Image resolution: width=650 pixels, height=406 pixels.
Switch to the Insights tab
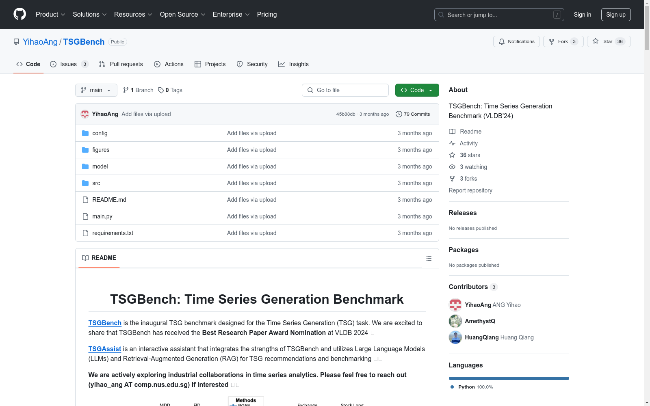(294, 64)
